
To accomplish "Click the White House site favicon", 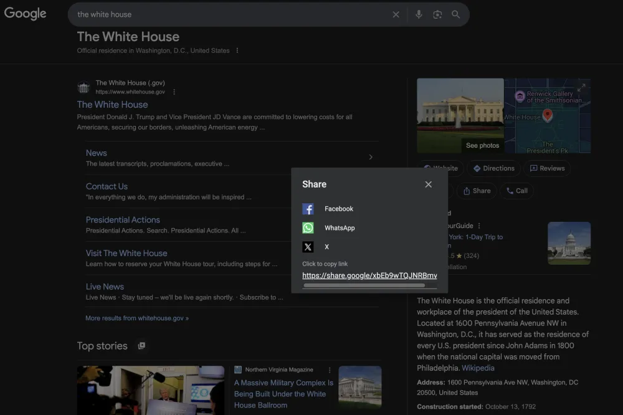I will coord(83,87).
